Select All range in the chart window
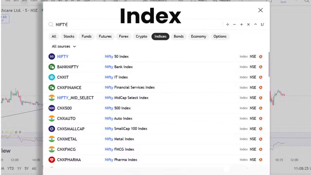 click(34, 168)
